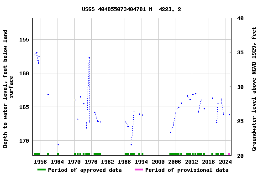Click the right axis label 'Groundwater level above NGVD 1929, feet'

pyautogui.click(x=254, y=89)
